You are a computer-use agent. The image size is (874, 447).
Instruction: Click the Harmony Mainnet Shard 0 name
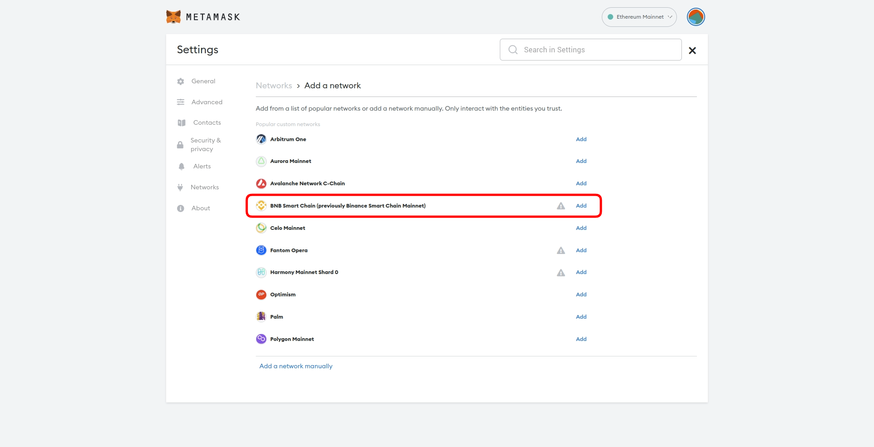pyautogui.click(x=304, y=272)
